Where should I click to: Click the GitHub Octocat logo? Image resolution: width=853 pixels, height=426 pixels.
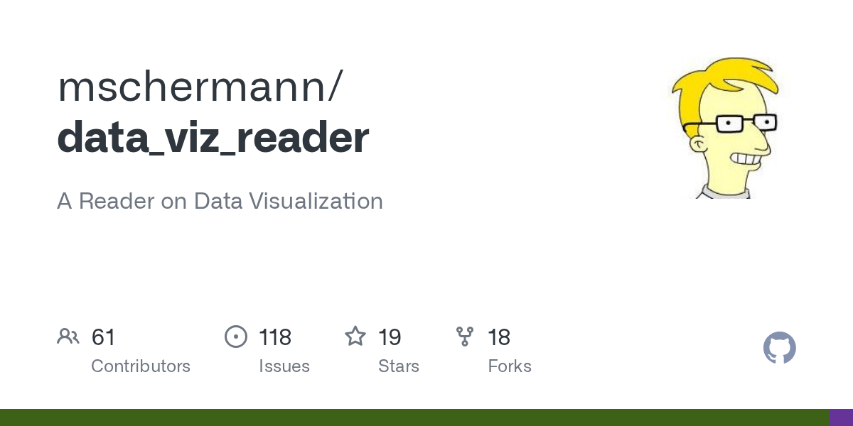[x=779, y=348]
